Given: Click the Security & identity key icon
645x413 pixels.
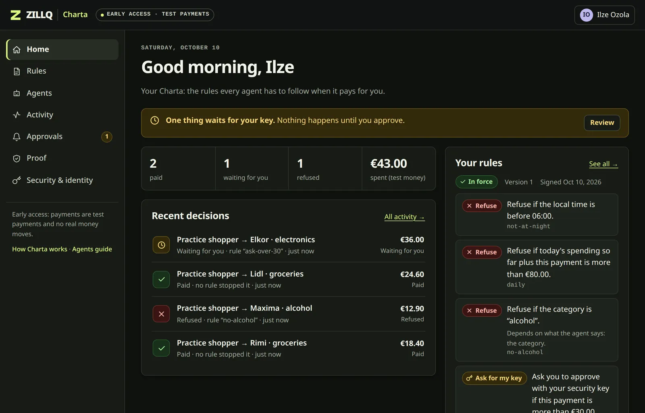Looking at the screenshot, I should pyautogui.click(x=17, y=181).
